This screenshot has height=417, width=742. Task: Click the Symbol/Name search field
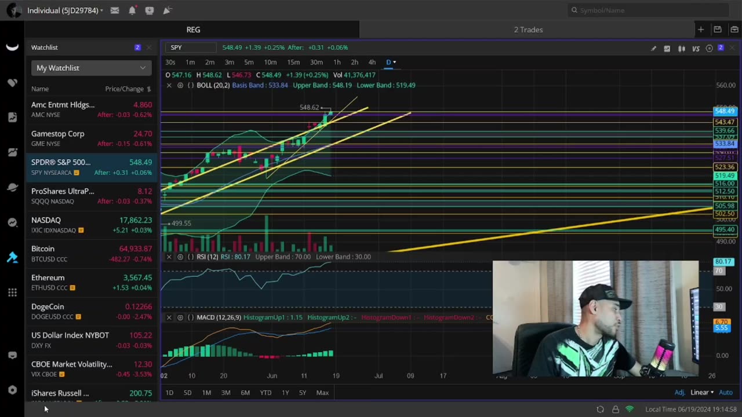point(648,10)
